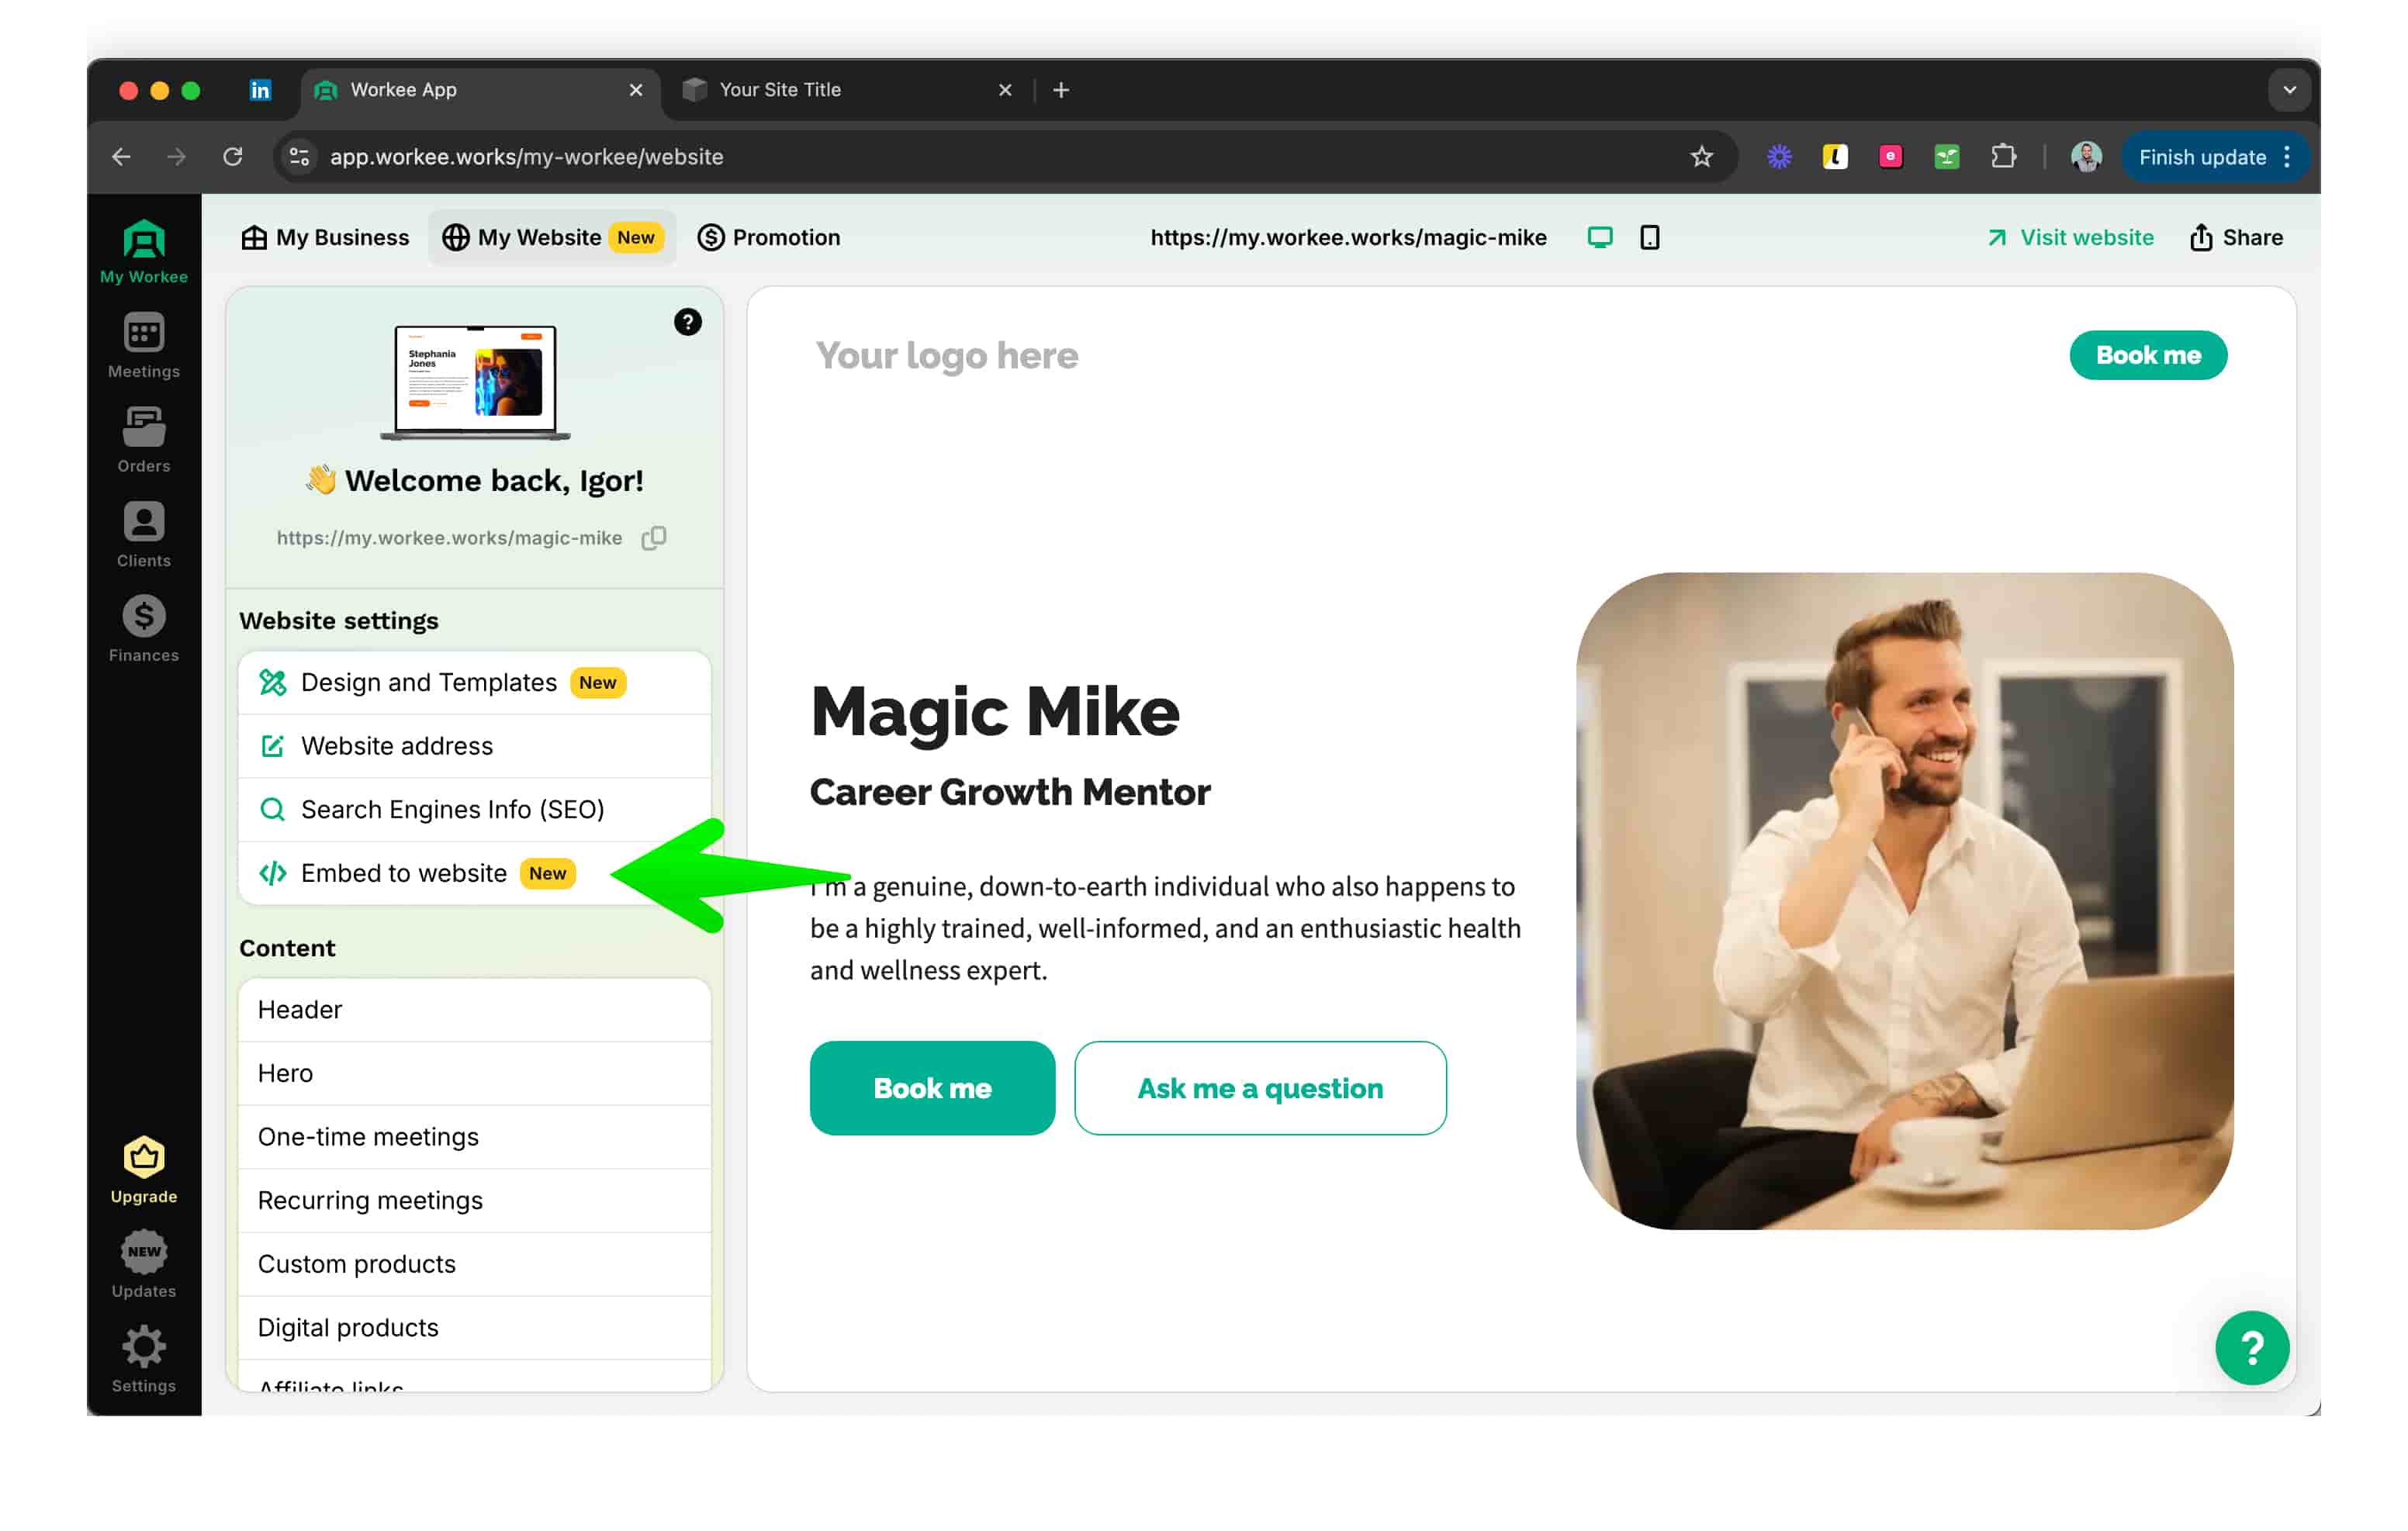Copy the magic-mike website URL
The width and height of the screenshot is (2408, 1531).
click(x=654, y=538)
